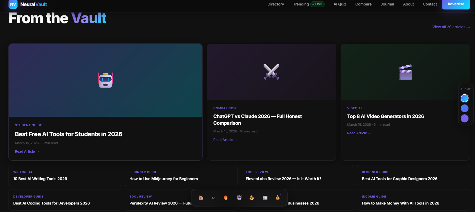The height and width of the screenshot is (212, 475).
Task: Choose the purple theme swatch
Action: point(464,118)
